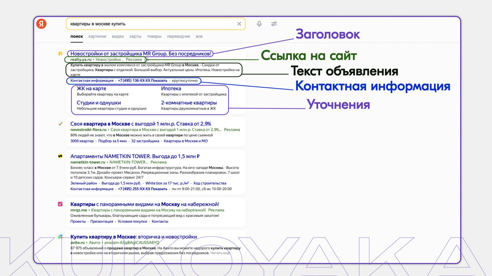Click the Avito favicon
This screenshot has height=276, width=492.
tap(60, 237)
